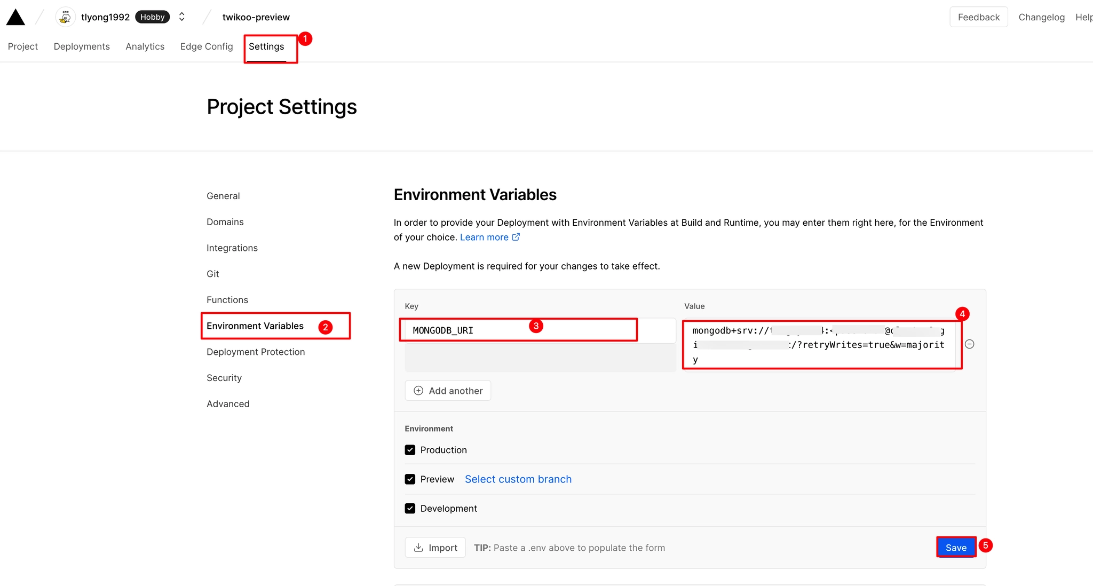
Task: Toggle the Preview environment checkbox
Action: (410, 479)
